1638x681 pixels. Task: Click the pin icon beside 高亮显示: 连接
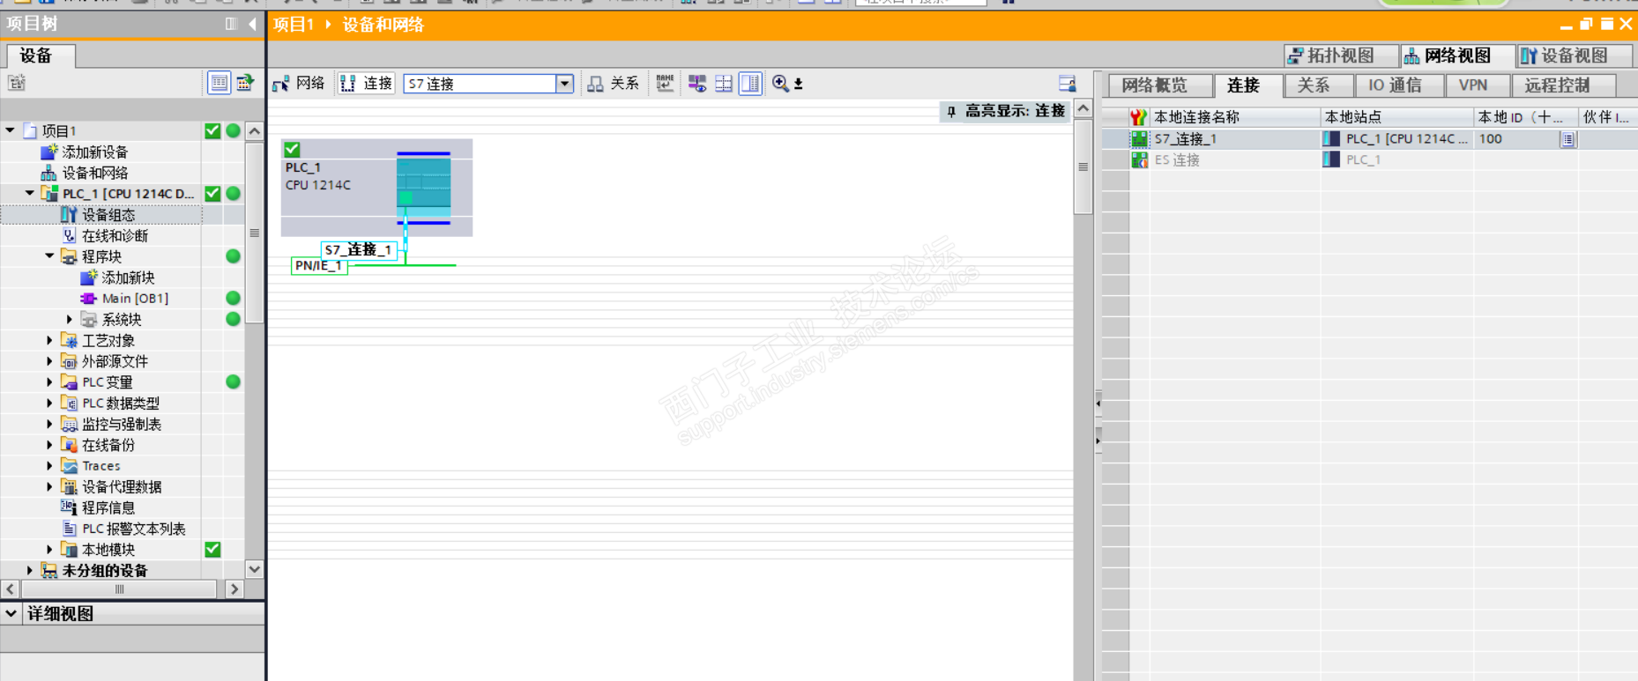(x=951, y=111)
